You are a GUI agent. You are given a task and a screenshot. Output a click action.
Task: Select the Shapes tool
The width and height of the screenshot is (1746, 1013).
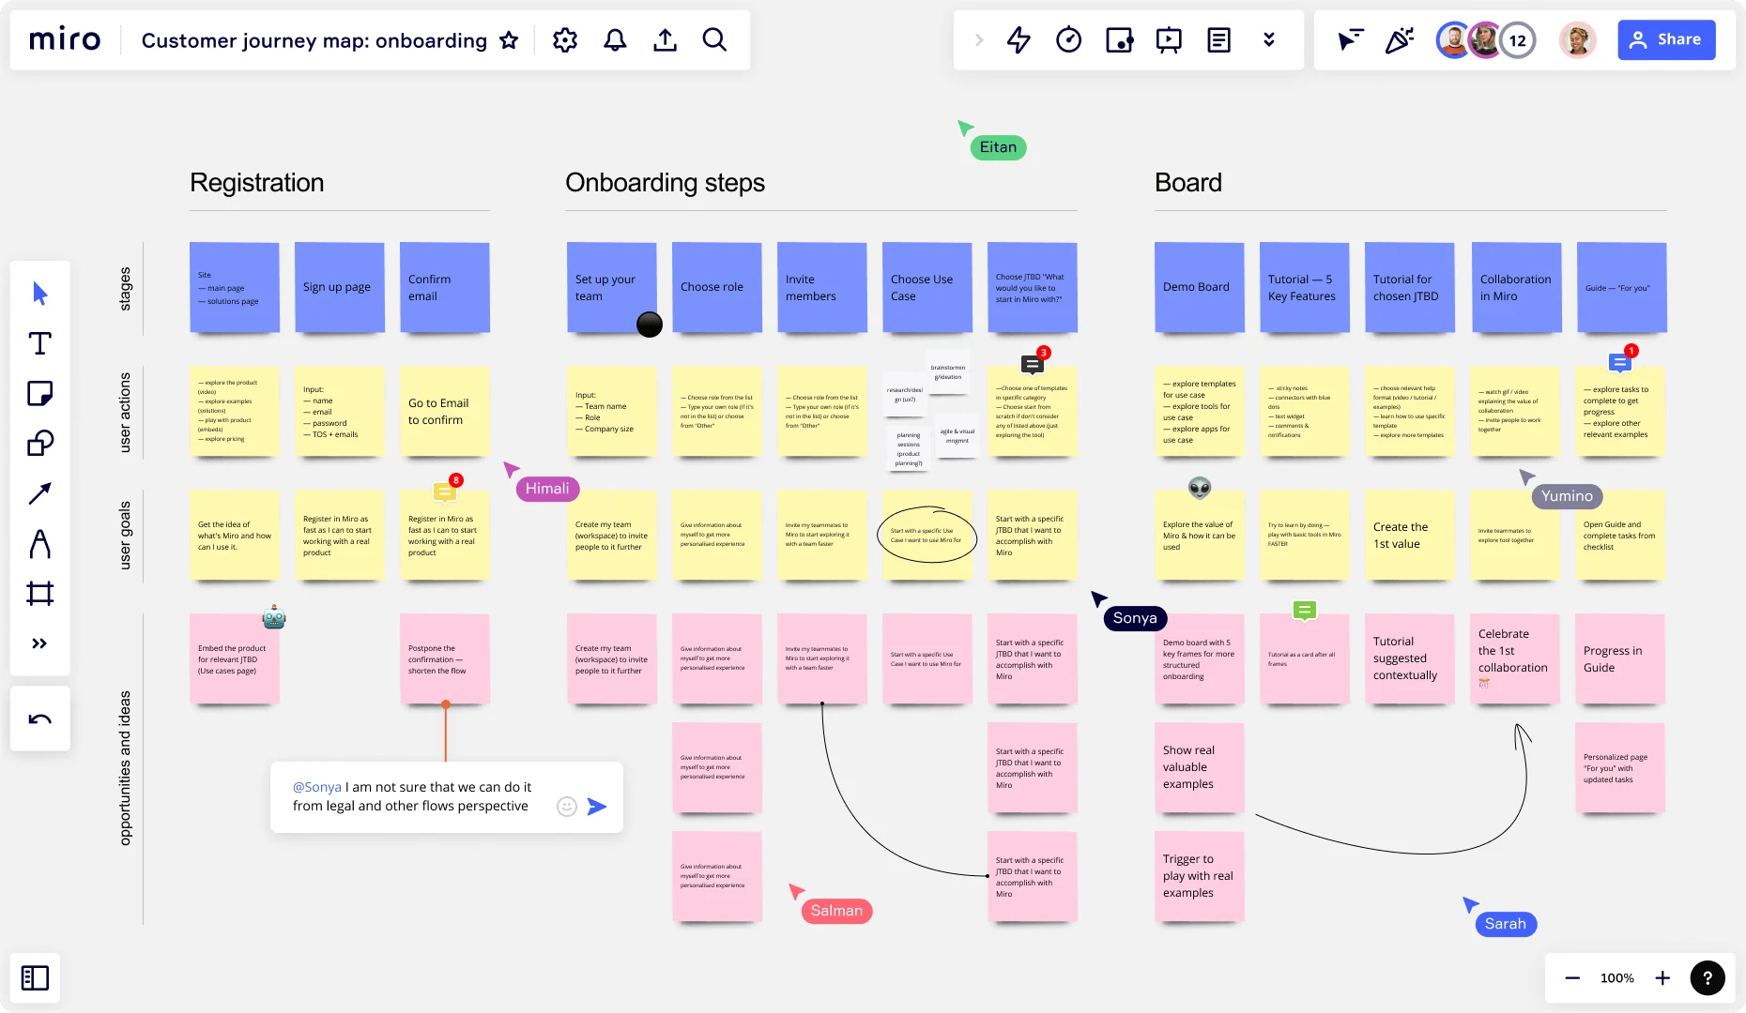[39, 443]
